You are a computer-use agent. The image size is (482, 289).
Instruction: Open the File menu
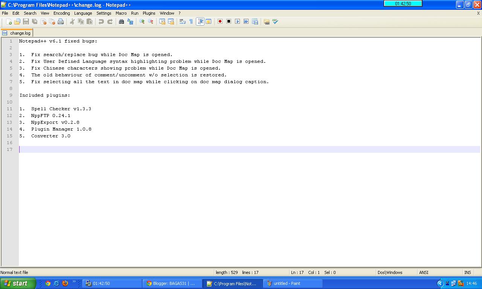coord(5,13)
